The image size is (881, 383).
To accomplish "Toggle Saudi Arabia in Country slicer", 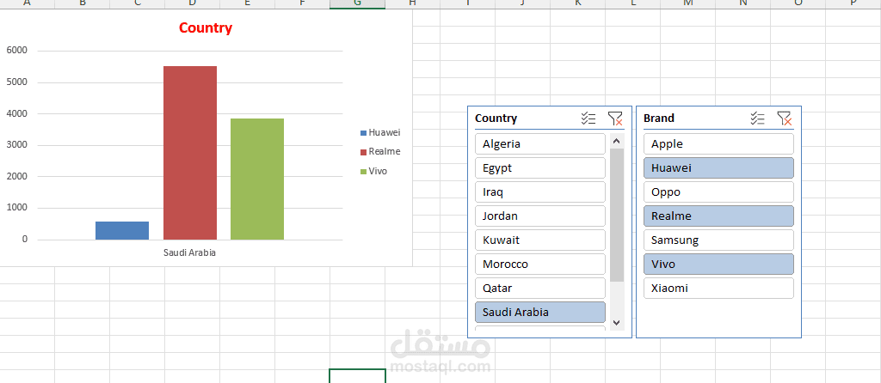I will [x=540, y=313].
